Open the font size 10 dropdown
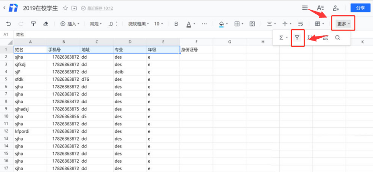The image size is (373, 172). coord(159,24)
